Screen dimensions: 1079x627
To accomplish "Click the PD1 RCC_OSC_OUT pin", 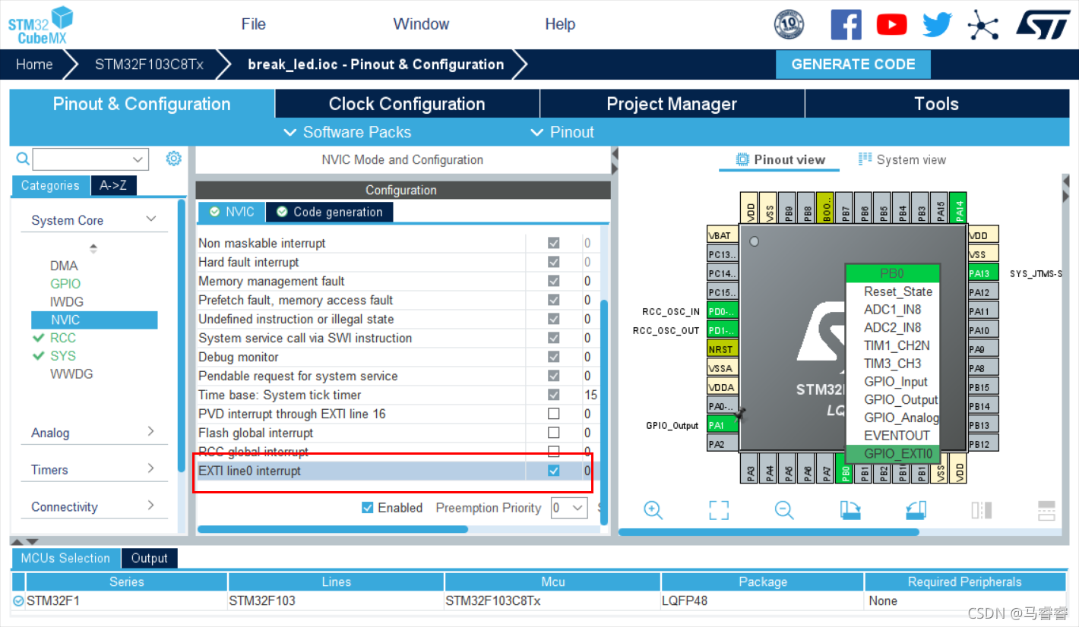I will pyautogui.click(x=723, y=330).
